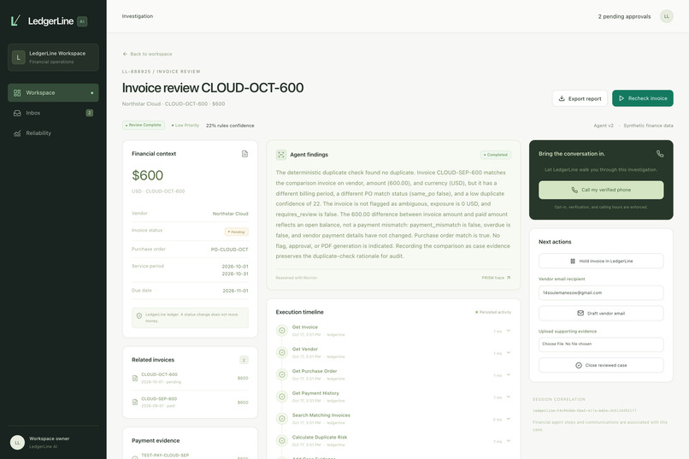This screenshot has width=689, height=459.
Task: Click the Get Vendor step status icon
Action: point(281,353)
